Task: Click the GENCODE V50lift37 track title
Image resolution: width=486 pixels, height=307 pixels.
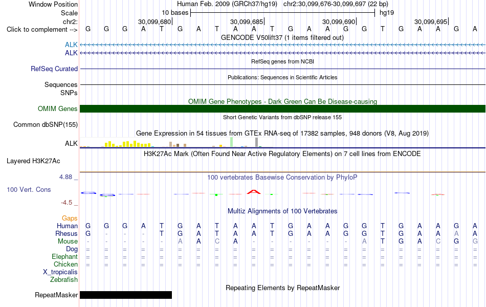Action: [x=282, y=38]
